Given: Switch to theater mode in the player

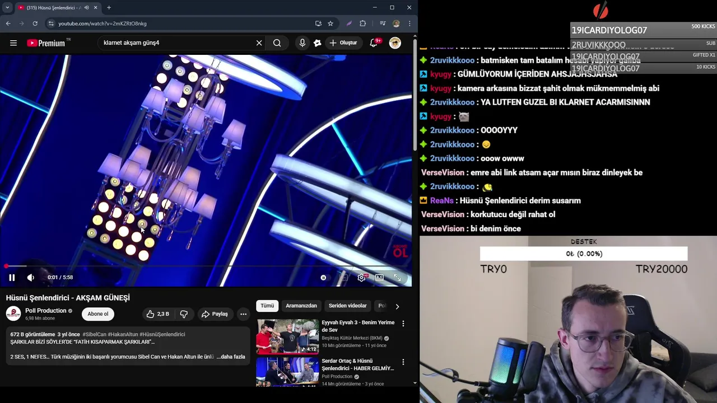Looking at the screenshot, I should pos(379,277).
